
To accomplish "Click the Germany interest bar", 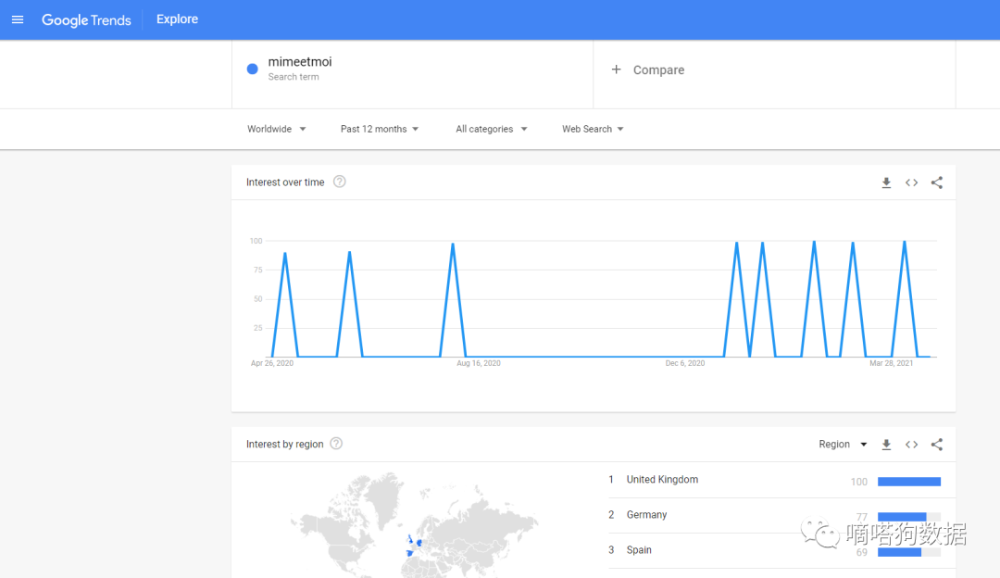I will 909,517.
